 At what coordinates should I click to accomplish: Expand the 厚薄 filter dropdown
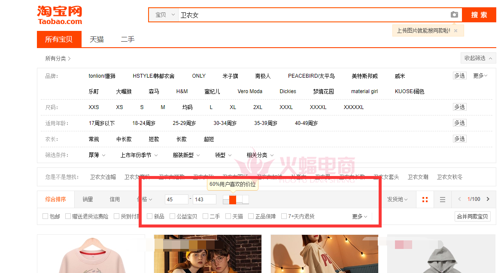(x=97, y=155)
